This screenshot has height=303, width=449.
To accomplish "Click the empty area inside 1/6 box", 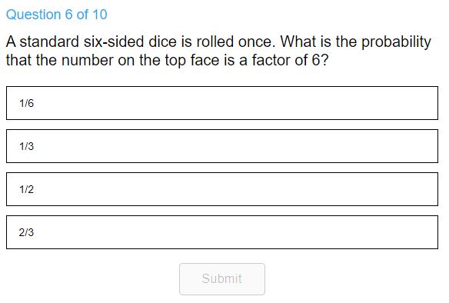I will (x=234, y=103).
